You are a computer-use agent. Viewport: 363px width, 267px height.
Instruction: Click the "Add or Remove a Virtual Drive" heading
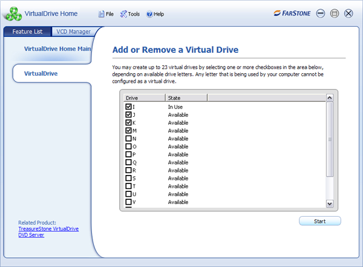click(x=175, y=50)
